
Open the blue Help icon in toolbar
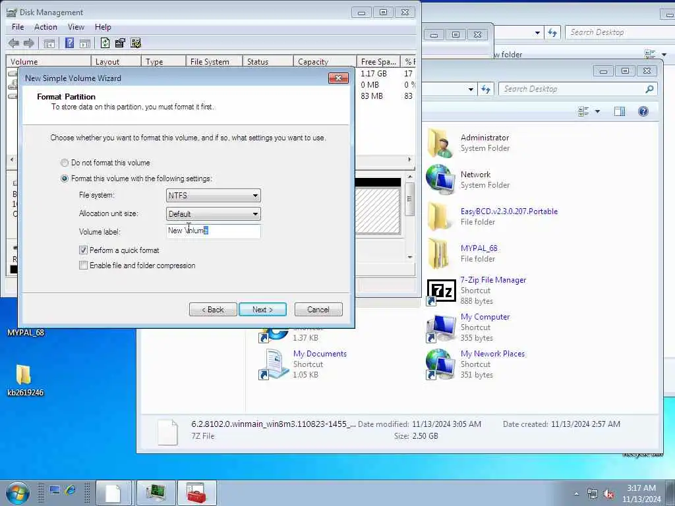[69, 43]
